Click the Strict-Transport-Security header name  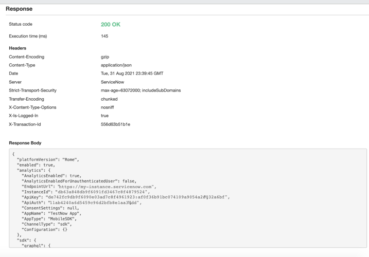pyautogui.click(x=33, y=90)
